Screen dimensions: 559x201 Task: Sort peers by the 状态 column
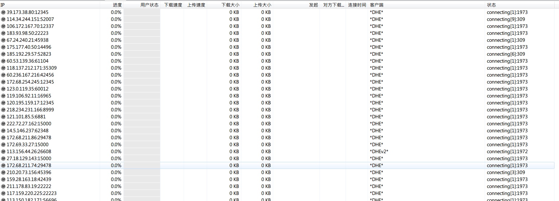pos(491,5)
